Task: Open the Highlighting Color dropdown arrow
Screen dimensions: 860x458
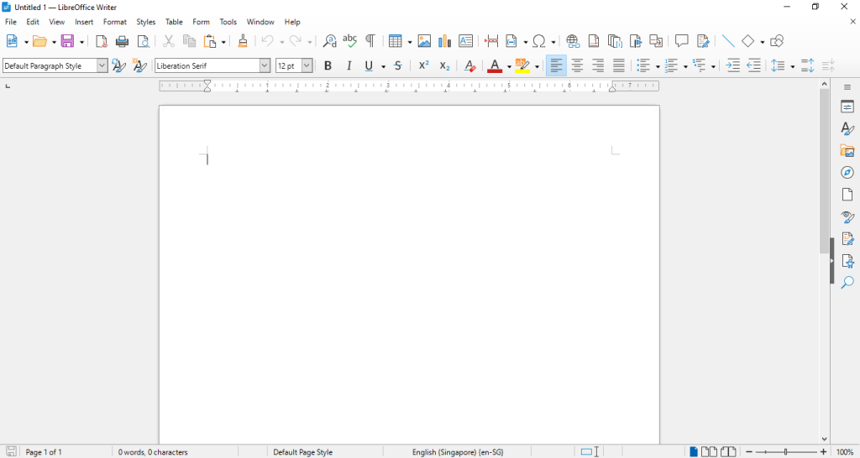Action: click(x=537, y=67)
